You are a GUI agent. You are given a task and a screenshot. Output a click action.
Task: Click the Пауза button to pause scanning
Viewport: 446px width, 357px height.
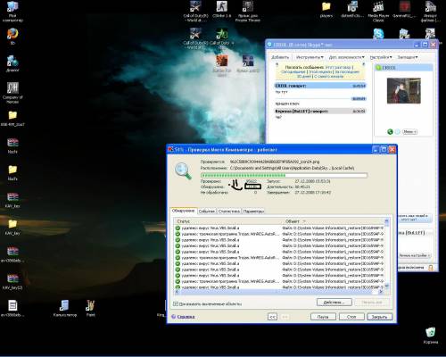[x=323, y=317]
